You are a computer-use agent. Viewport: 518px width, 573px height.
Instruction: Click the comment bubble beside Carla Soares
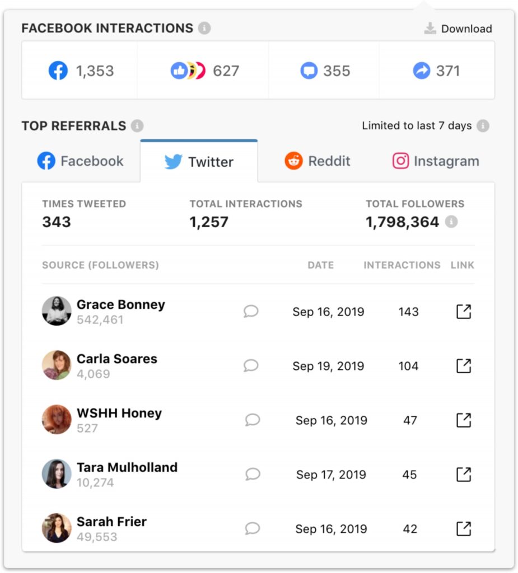(251, 366)
